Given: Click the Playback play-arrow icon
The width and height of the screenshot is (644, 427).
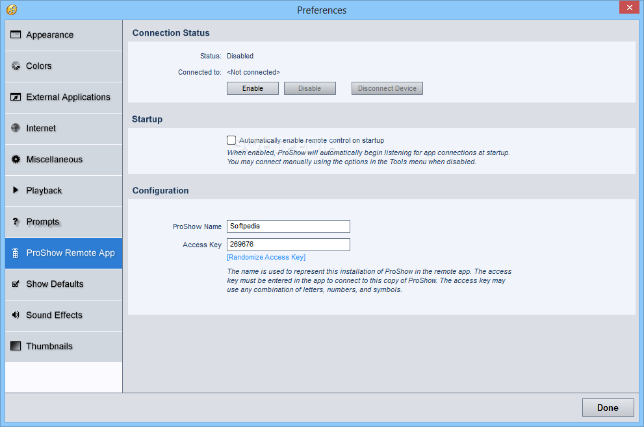Looking at the screenshot, I should (16, 190).
